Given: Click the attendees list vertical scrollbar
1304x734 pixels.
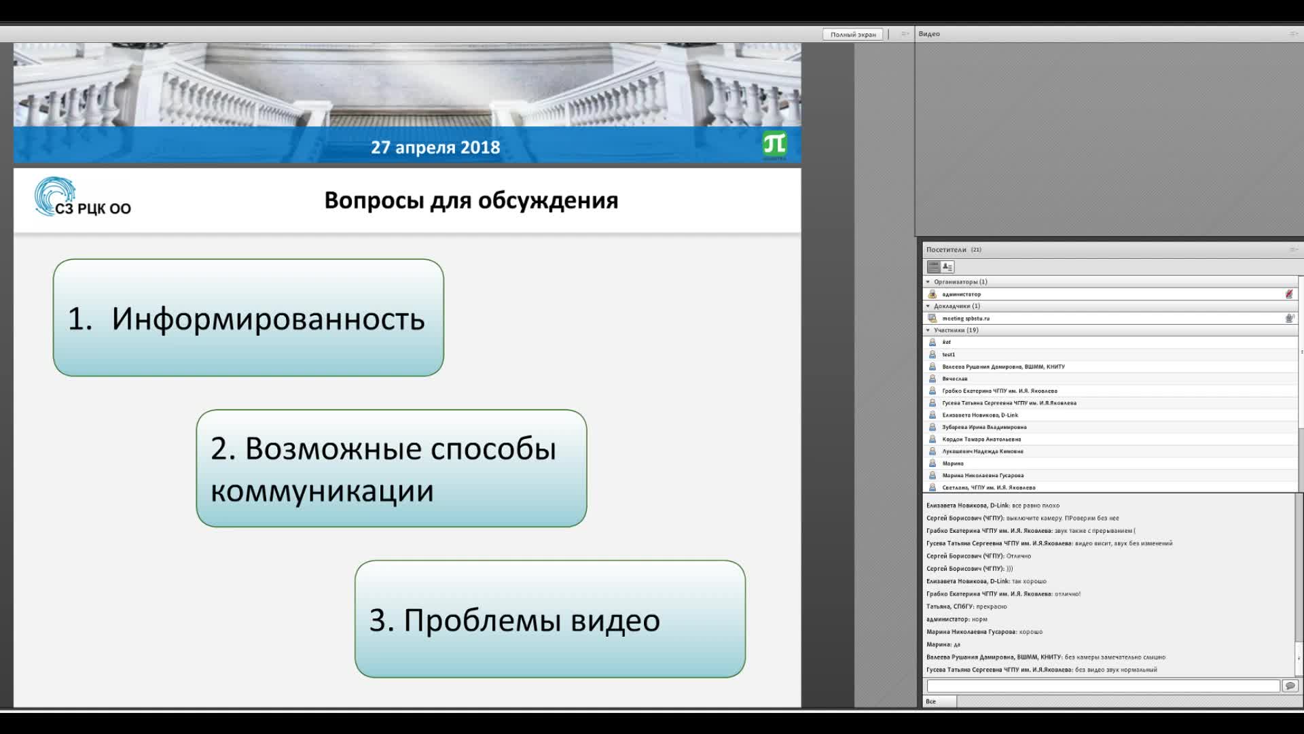Looking at the screenshot, I should 1301,384.
